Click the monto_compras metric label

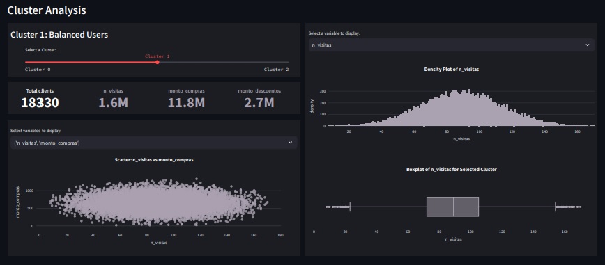point(186,91)
